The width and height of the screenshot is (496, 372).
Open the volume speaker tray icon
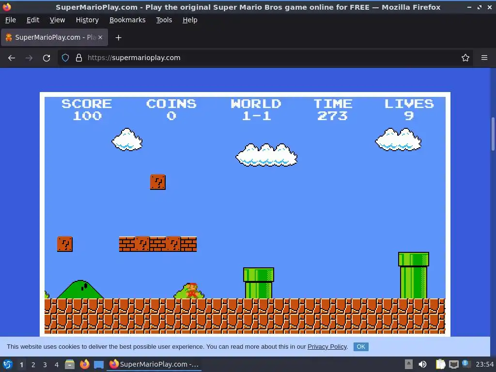coord(422,364)
